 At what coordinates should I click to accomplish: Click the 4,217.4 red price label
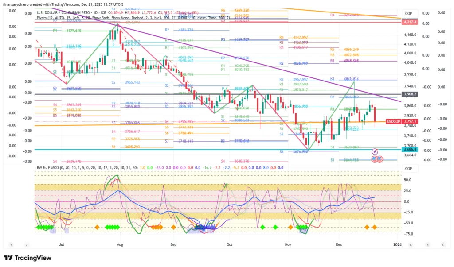[x=409, y=22]
